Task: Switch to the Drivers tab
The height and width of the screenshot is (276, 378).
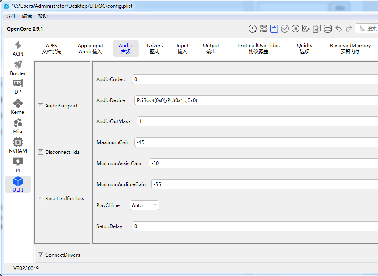Action: (x=155, y=48)
